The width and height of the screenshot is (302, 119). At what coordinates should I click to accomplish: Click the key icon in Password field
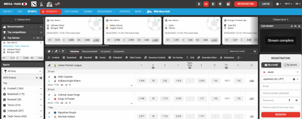(x=289, y=100)
